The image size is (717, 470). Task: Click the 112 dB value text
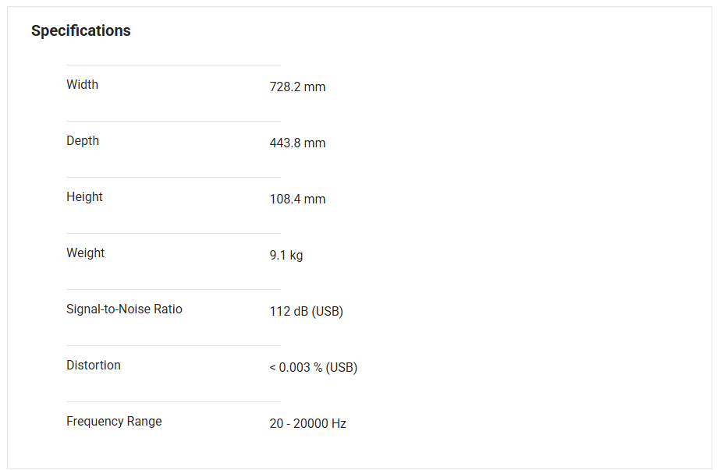click(x=289, y=312)
